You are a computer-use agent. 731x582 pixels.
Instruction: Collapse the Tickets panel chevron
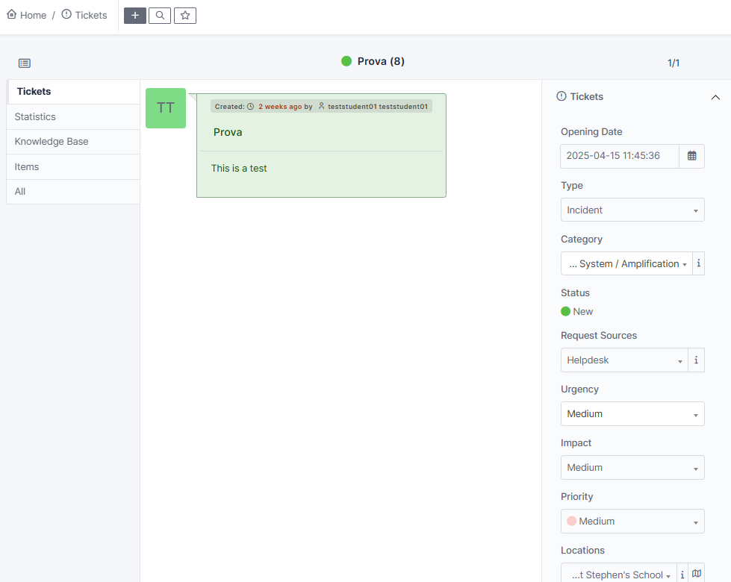click(715, 97)
